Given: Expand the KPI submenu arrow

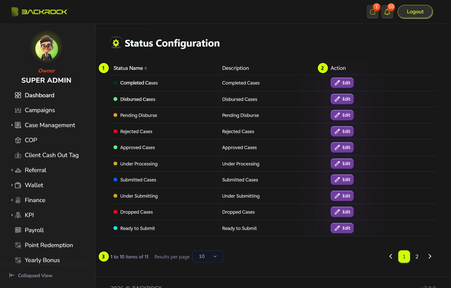Looking at the screenshot, I should 12,215.
